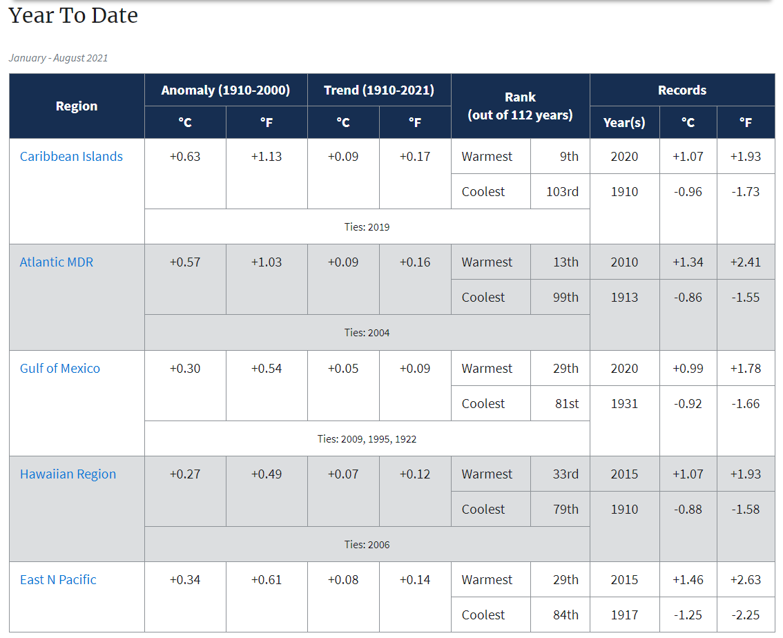Click the Gulf of Mexico link
The height and width of the screenshot is (638, 783).
pyautogui.click(x=60, y=369)
